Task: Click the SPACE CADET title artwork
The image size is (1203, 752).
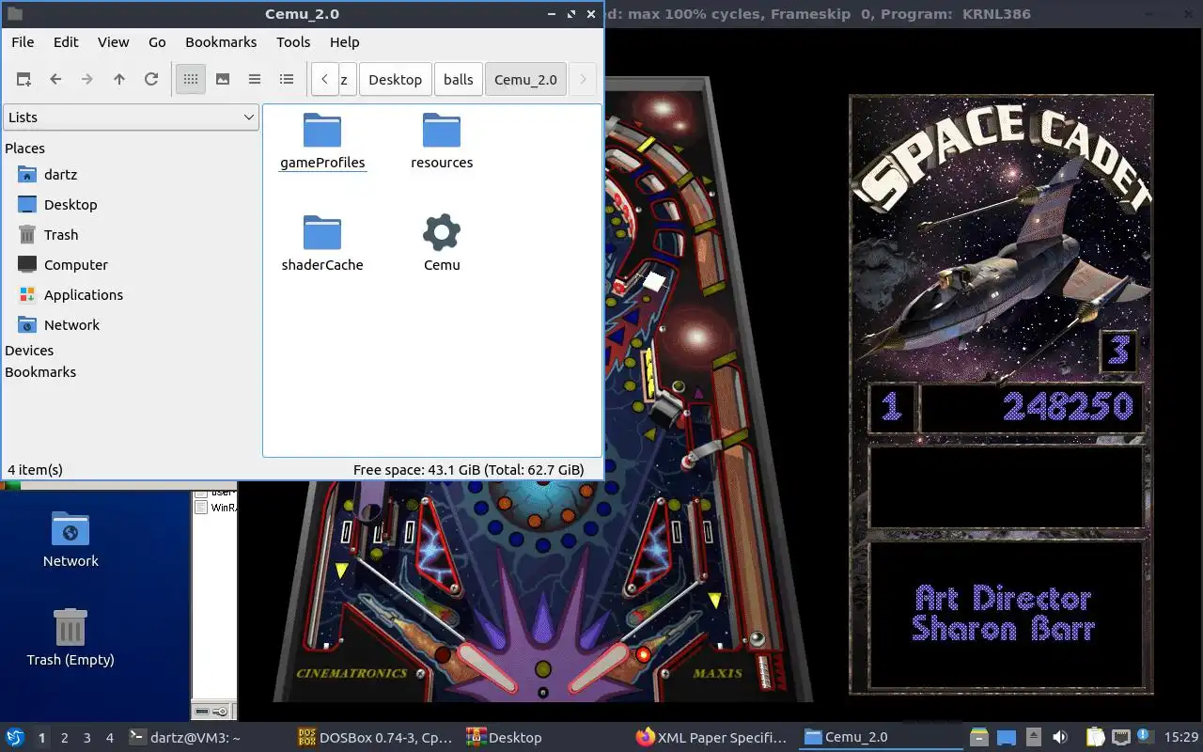Action: tap(1001, 160)
